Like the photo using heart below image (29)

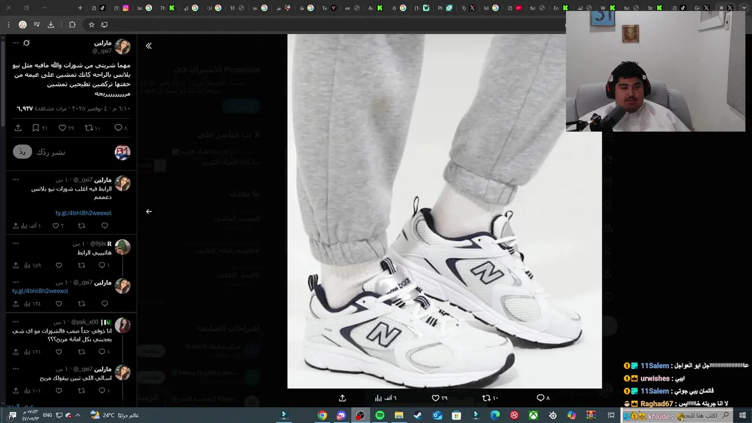pos(439,398)
